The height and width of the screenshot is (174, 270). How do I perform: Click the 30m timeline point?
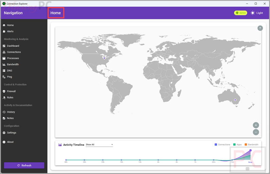point(214,160)
